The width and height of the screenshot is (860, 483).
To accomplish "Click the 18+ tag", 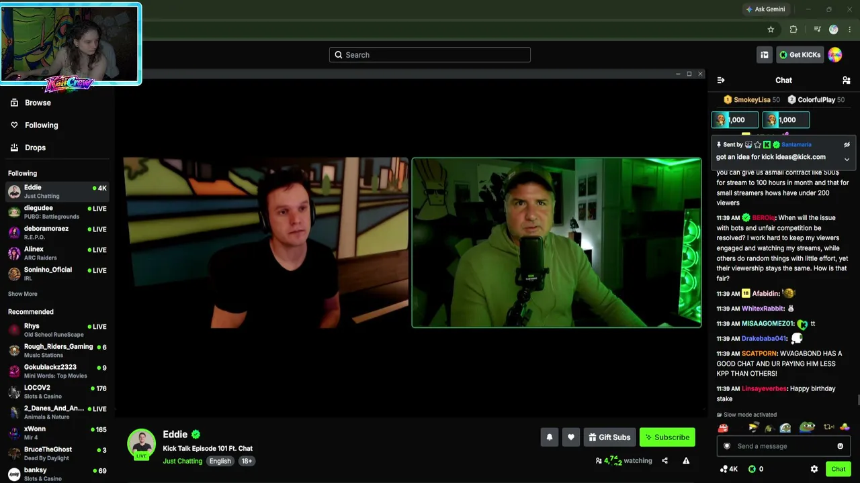I will 247,461.
